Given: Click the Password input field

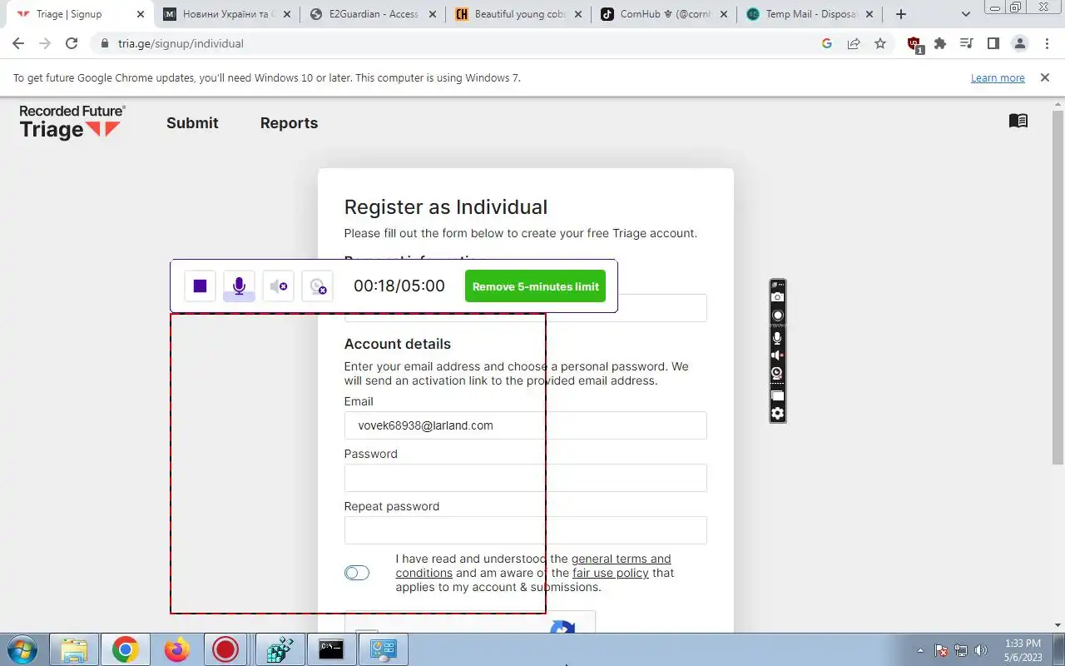Looking at the screenshot, I should click(526, 478).
